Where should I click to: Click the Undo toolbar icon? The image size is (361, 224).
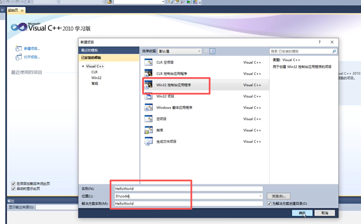click(x=7, y=2)
